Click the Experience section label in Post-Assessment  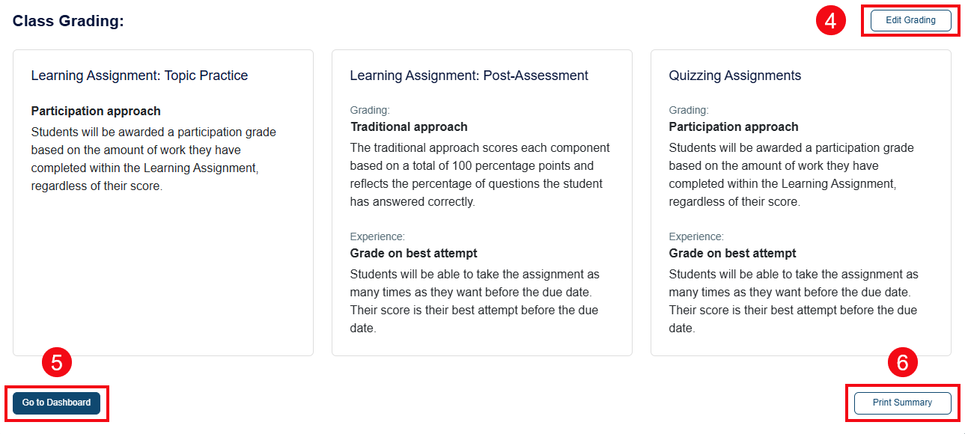377,236
